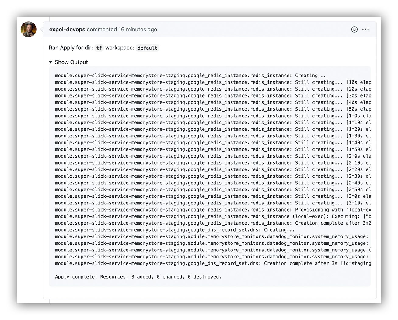This screenshot has width=398, height=320.
Task: Click the 'dns: Creation complete after 3s' line
Action: tap(213, 263)
